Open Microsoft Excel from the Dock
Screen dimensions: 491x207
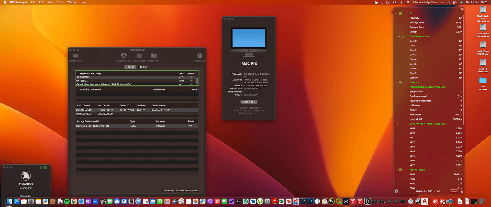[282, 201]
